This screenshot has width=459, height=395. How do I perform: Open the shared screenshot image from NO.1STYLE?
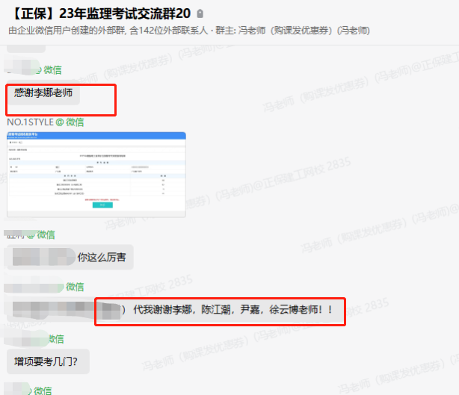point(96,174)
